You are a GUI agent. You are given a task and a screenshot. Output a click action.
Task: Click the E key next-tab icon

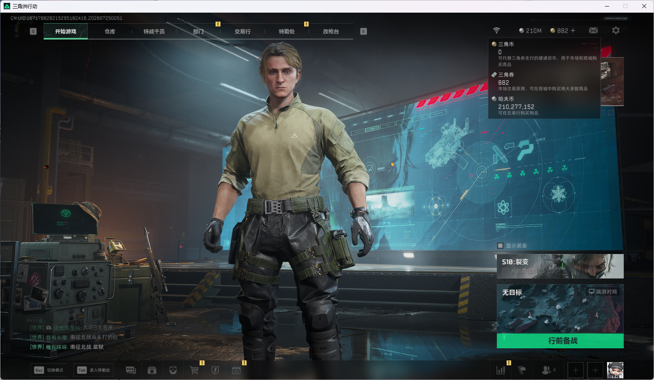(363, 31)
